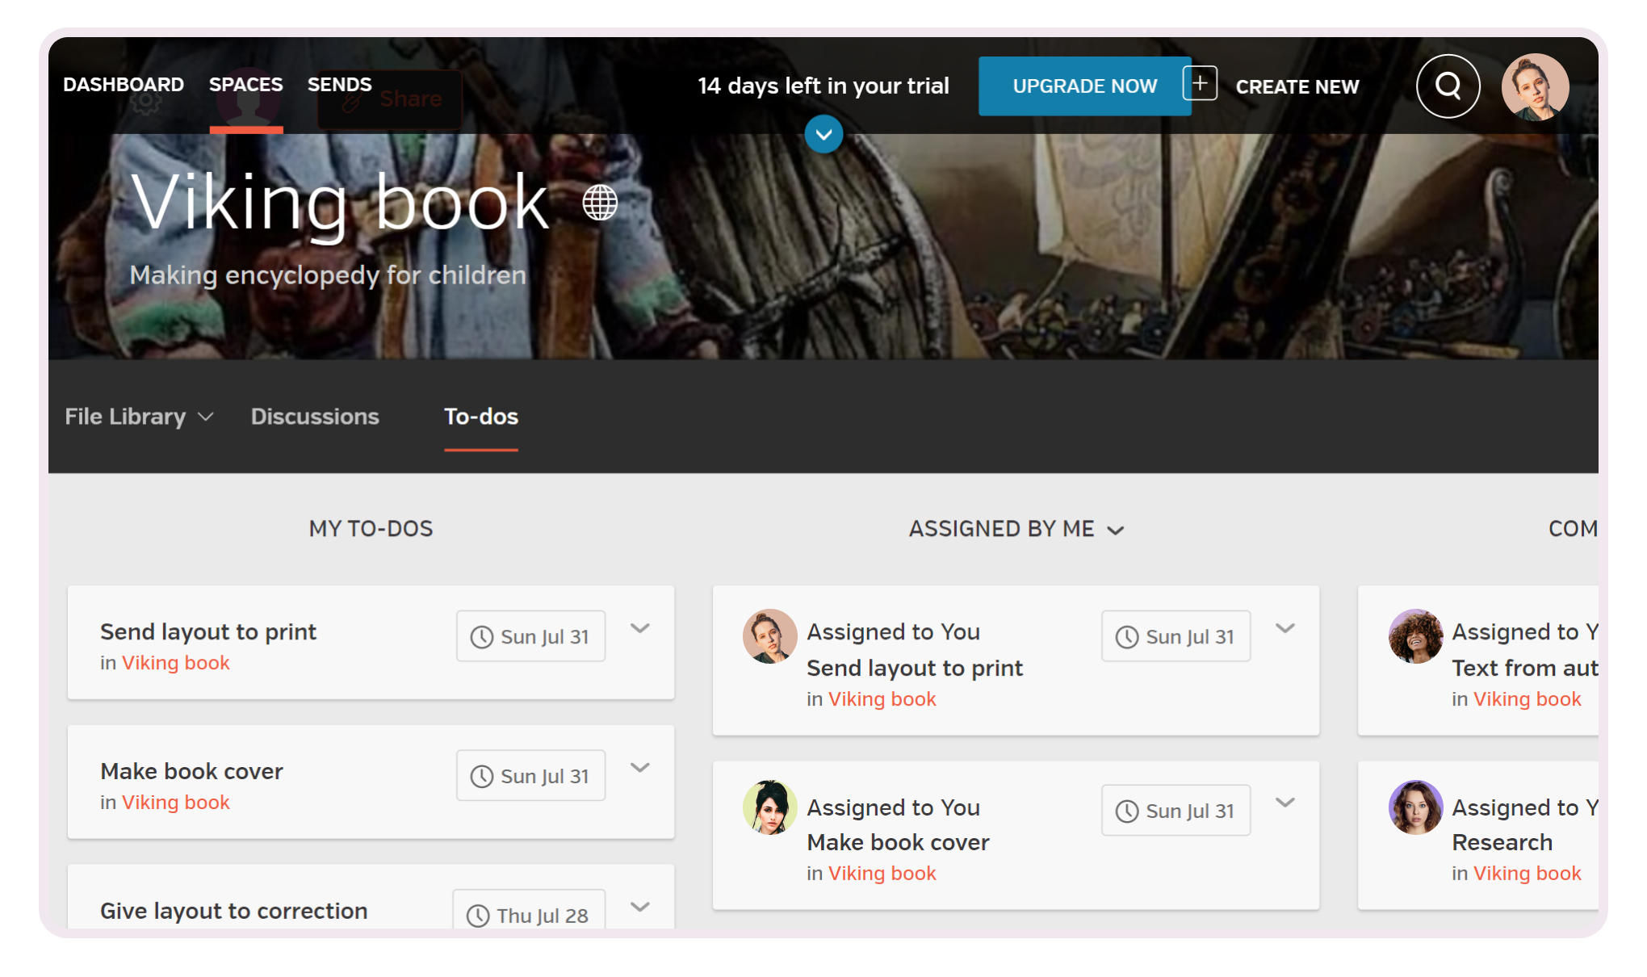Screen dimensions: 1647x977
Task: Click curly-haired avatar on Text from author card
Action: click(1414, 636)
